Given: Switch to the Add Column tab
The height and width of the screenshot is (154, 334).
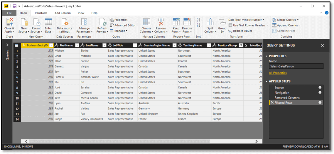Looking at the screenshot, I should click(63, 13).
